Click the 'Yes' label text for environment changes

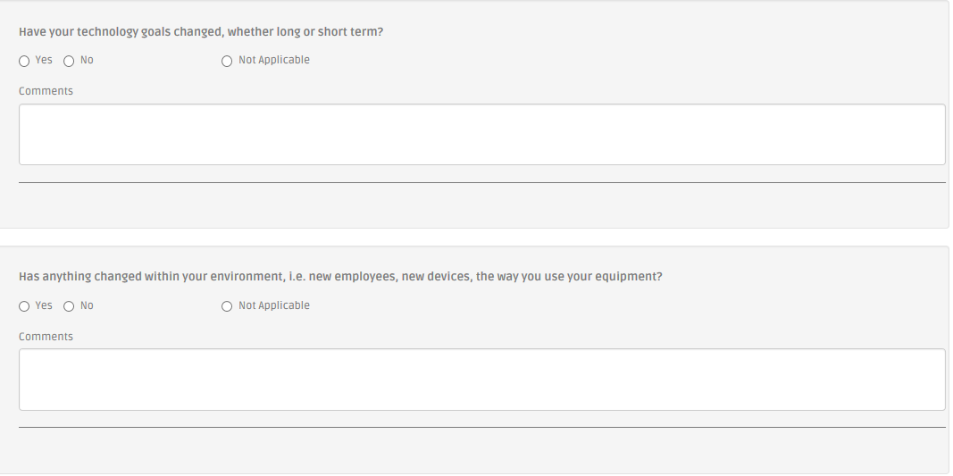(44, 305)
